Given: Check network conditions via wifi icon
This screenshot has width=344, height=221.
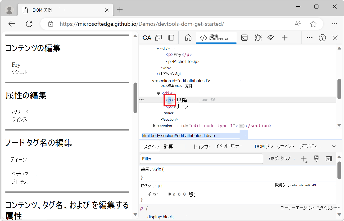Looking at the screenshot, I should [271, 38].
